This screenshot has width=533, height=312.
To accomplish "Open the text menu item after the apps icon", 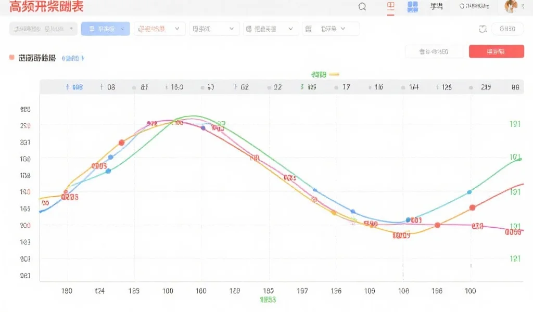I will [x=437, y=6].
